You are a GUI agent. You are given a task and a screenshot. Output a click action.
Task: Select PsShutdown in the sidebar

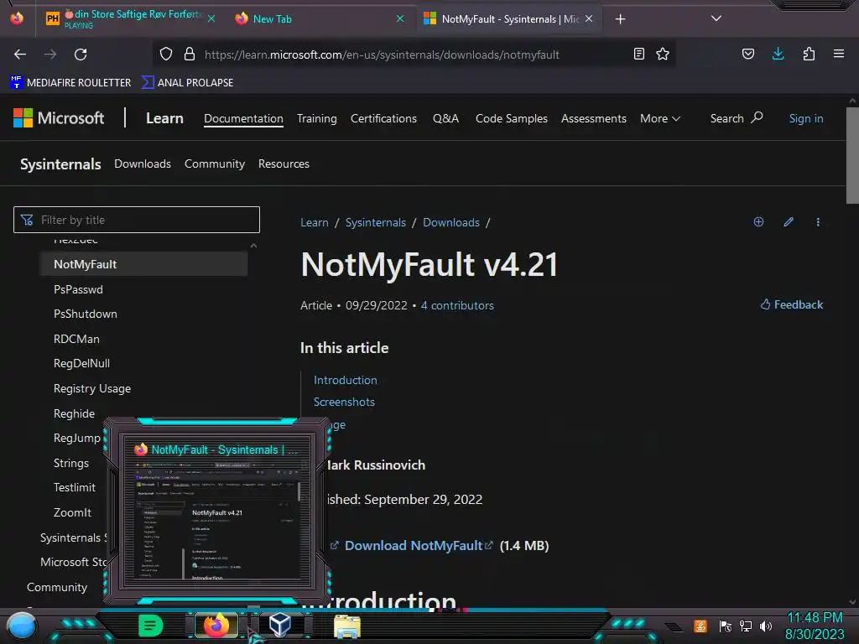(x=85, y=314)
